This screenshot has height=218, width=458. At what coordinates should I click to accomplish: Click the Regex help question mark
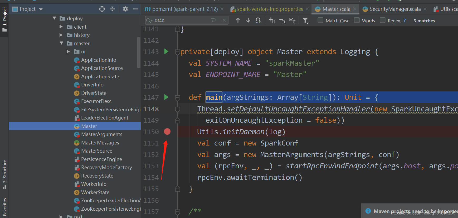coord(405,20)
